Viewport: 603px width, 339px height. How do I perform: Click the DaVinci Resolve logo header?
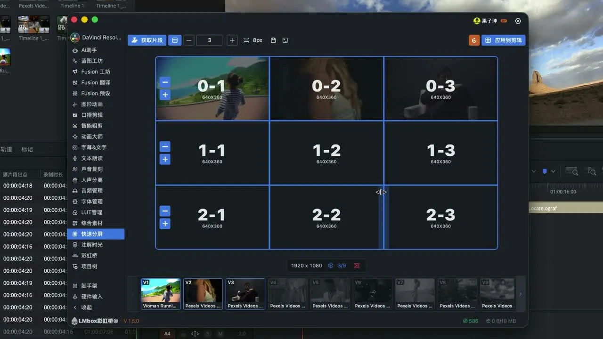96,38
